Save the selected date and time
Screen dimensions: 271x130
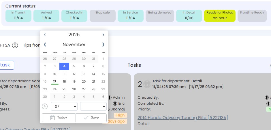tap(91, 118)
